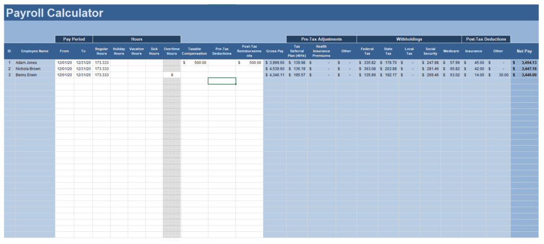Select the ID column header
This screenshot has width=544, height=244.
pyautogui.click(x=10, y=51)
